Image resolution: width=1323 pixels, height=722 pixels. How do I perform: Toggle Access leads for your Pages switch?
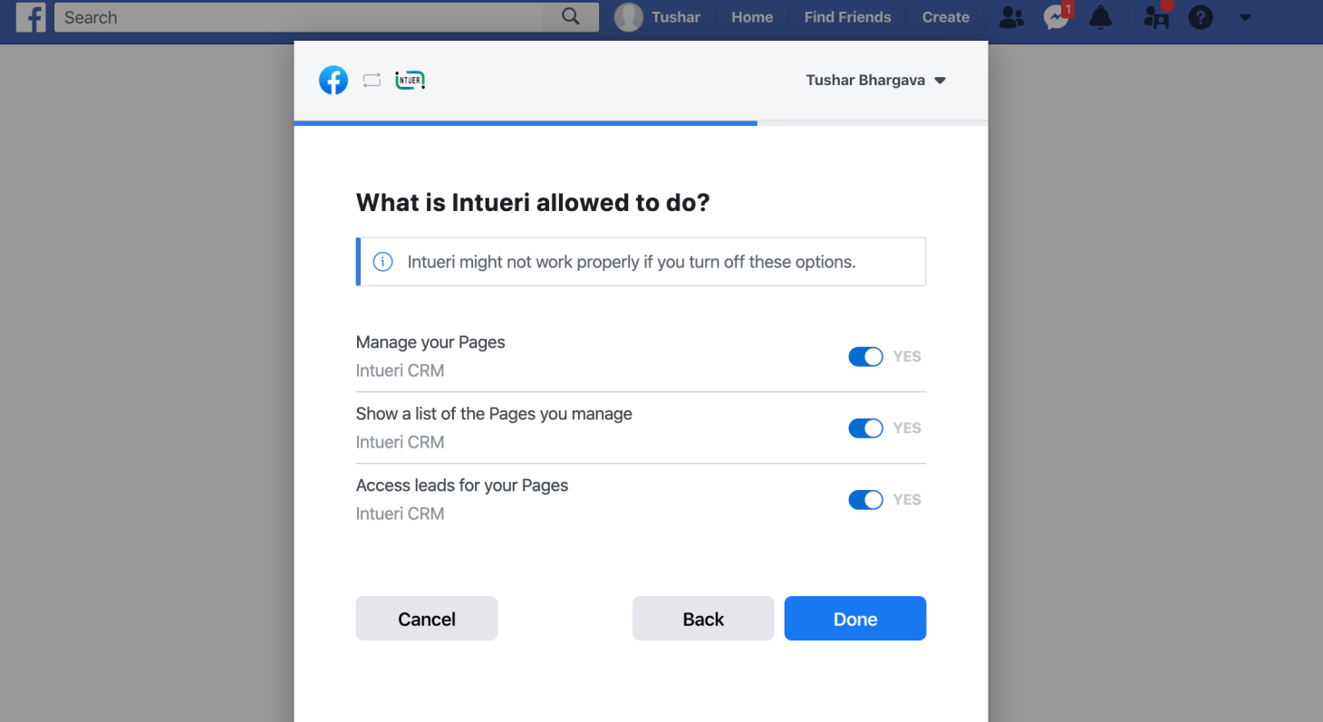pyautogui.click(x=865, y=500)
